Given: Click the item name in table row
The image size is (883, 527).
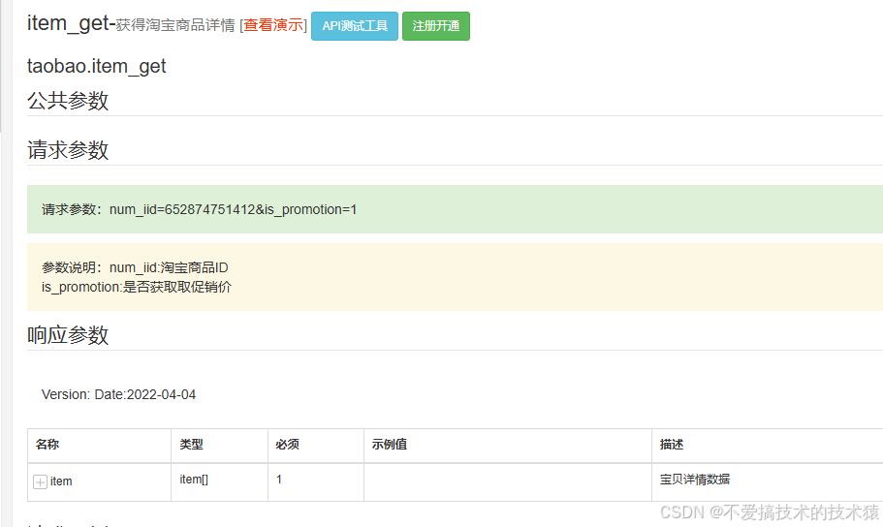Looking at the screenshot, I should (61, 481).
